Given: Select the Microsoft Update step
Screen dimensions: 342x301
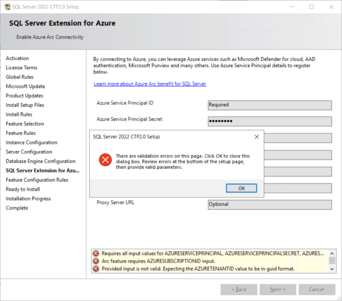Looking at the screenshot, I should pyautogui.click(x=25, y=87).
